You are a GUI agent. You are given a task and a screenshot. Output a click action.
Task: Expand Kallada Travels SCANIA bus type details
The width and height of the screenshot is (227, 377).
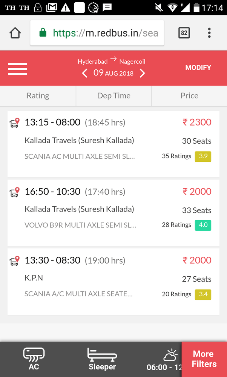tap(79, 156)
